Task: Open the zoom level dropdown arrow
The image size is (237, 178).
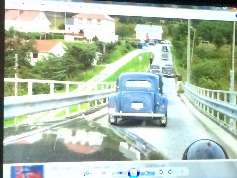Action: [x=91, y=174]
